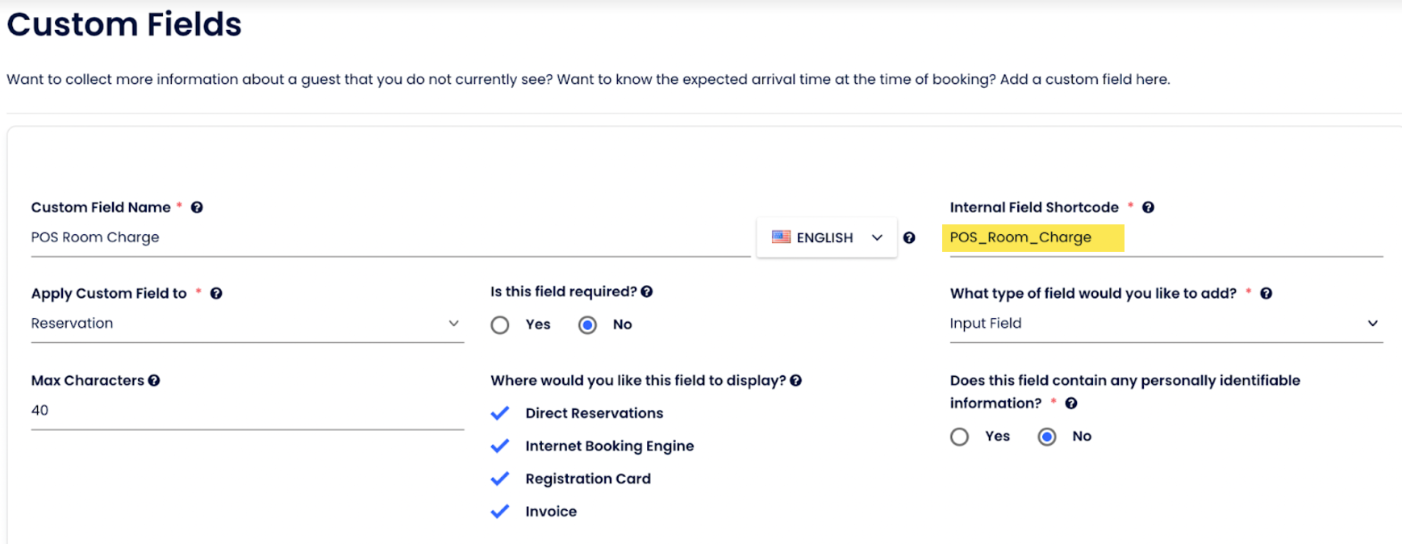Click help icon beside Internal Field Shortcode
The image size is (1402, 544).
(1148, 207)
